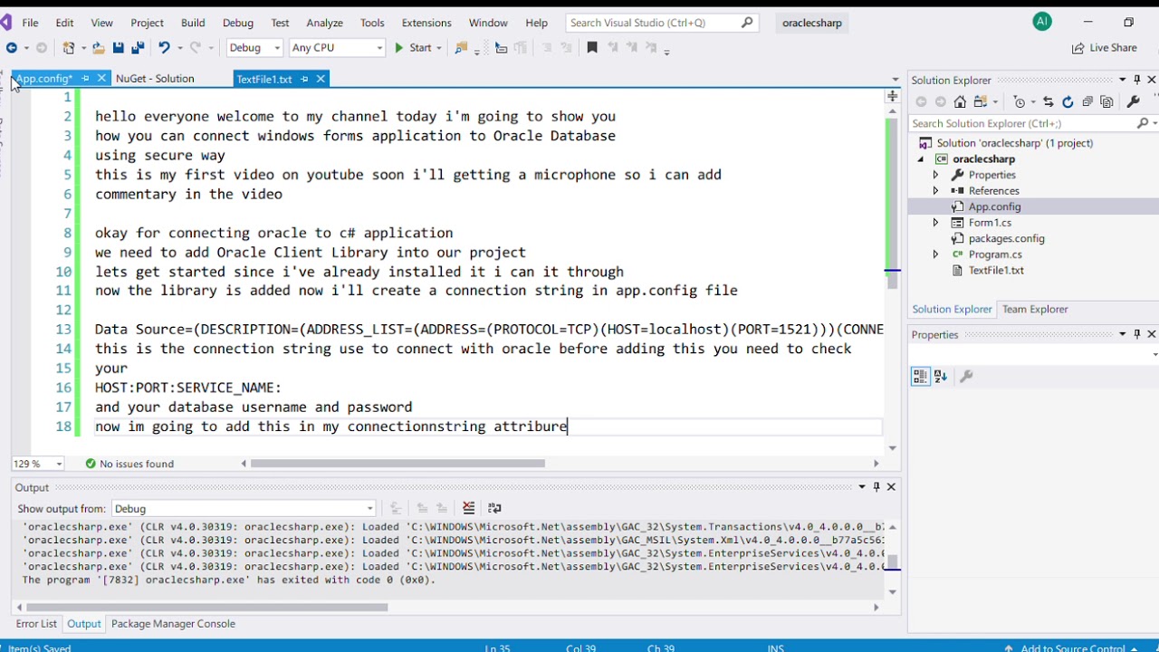Image resolution: width=1159 pixels, height=652 pixels.
Task: Toggle pin on the Solution Explorer panel
Action: 1137,80
